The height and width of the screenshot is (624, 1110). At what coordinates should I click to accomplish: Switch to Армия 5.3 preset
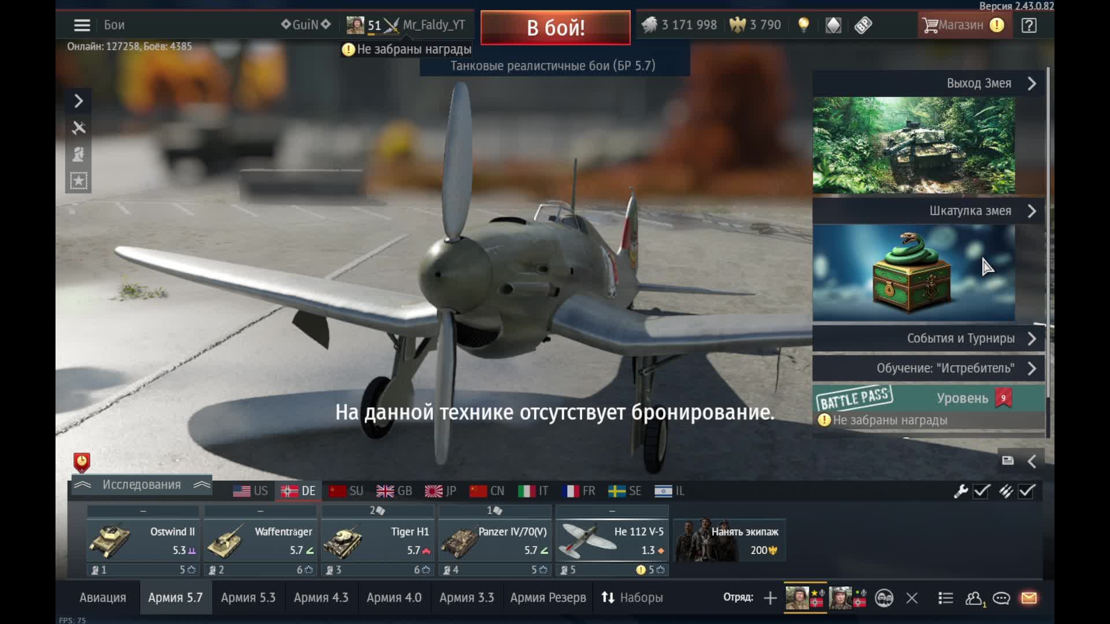coord(248,598)
